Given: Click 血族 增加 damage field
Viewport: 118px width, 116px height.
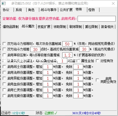Looking at the screenshot, I should (48, 84).
